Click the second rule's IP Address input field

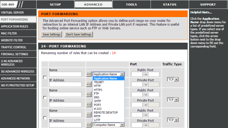coord(65,105)
